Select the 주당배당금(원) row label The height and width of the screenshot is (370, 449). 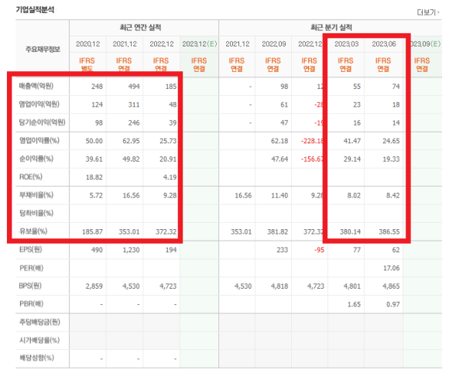[x=39, y=322]
